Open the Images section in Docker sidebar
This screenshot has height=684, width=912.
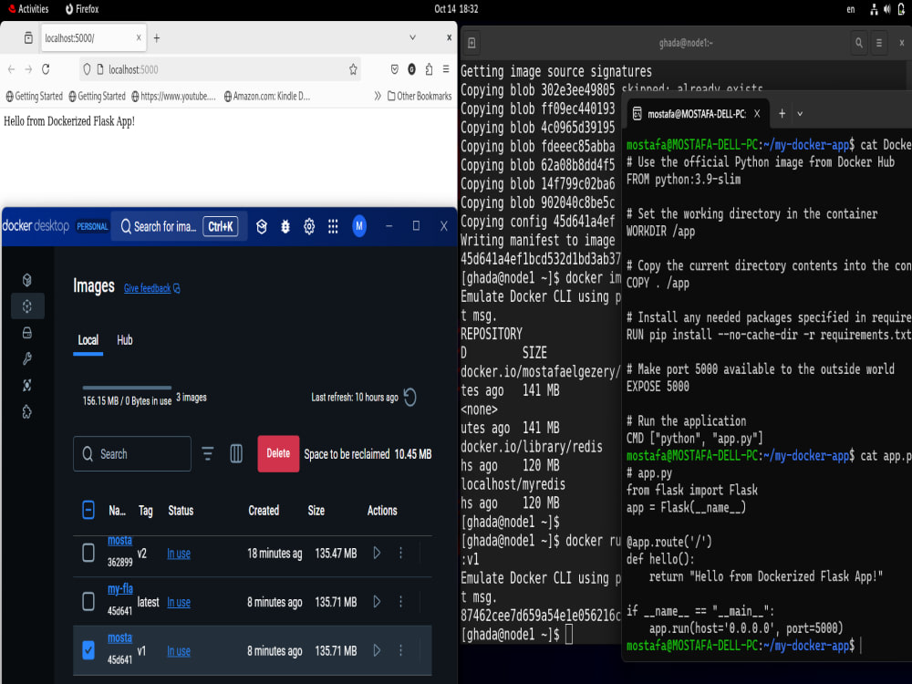pyautogui.click(x=26, y=306)
